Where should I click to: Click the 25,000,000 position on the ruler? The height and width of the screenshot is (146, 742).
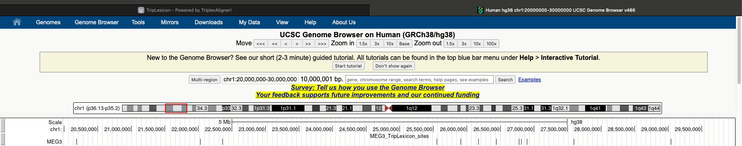[x=386, y=129]
